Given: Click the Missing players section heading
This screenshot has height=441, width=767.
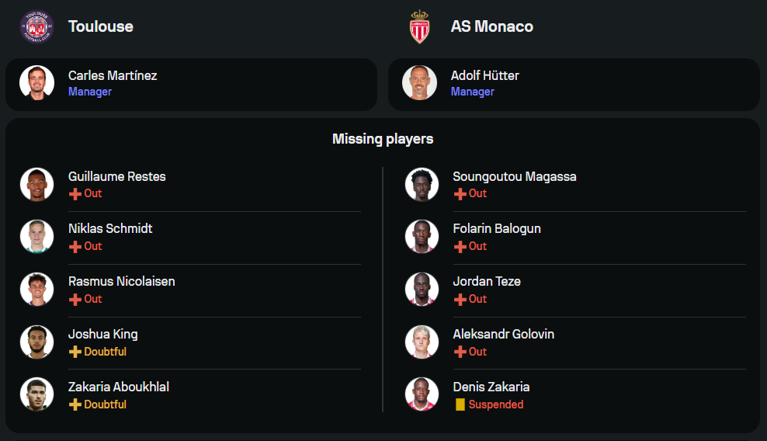Looking at the screenshot, I should click(383, 139).
